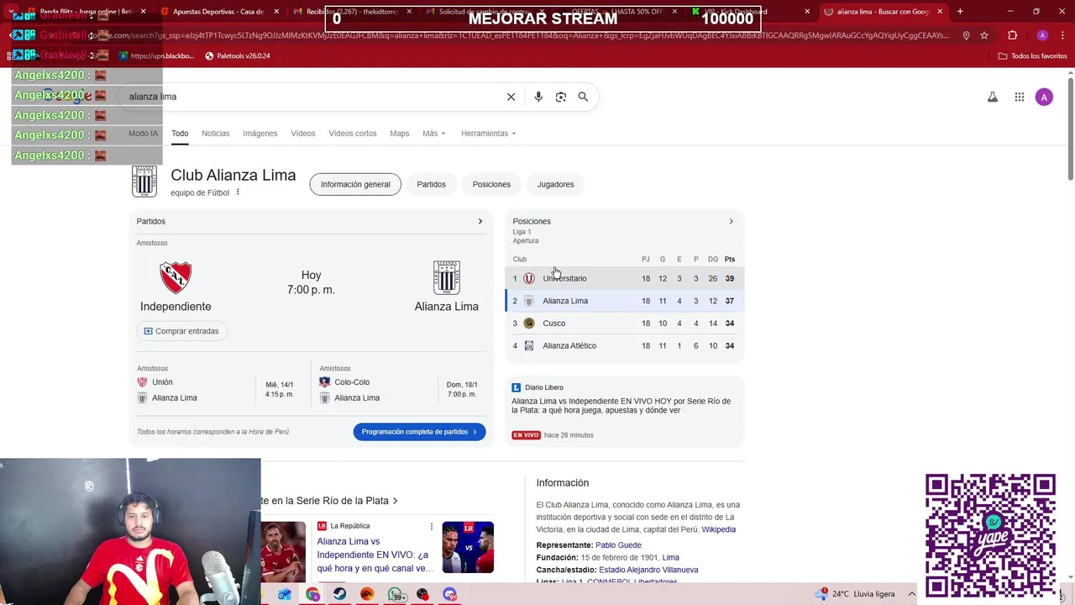1075x605 pixels.
Task: Open the Google apps grid icon
Action: [x=1020, y=97]
